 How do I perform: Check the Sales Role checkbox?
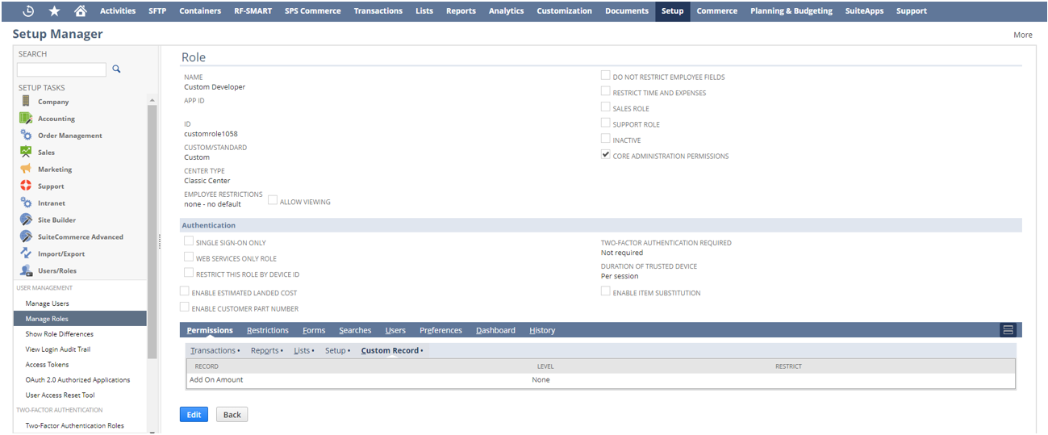pos(606,107)
